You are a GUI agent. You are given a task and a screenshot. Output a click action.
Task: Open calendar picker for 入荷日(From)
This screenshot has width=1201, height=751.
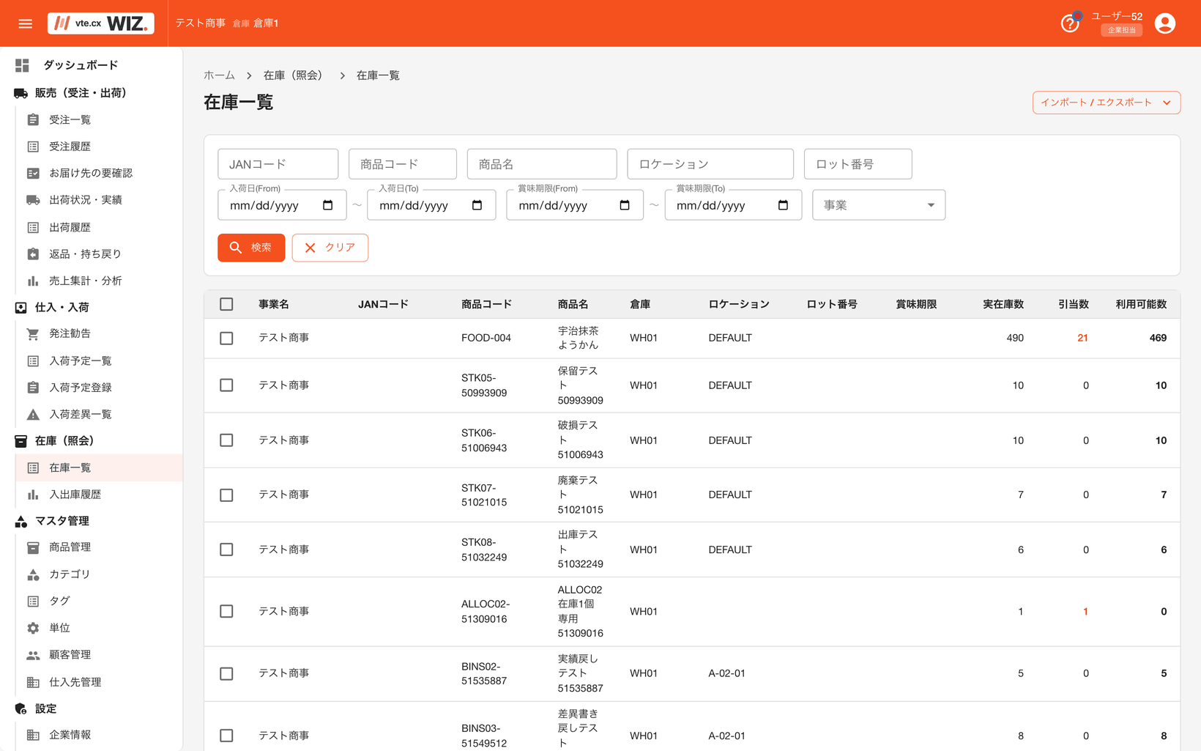coord(328,205)
